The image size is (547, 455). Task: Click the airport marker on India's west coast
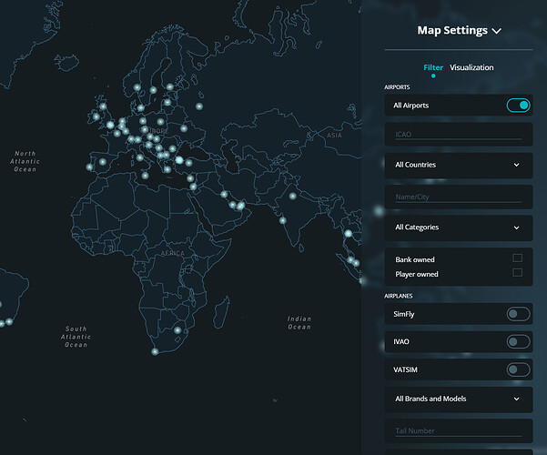pos(282,220)
